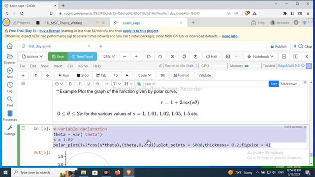Open the Log sidebar panel
Viewport: 315px width, 177px height.
(x=10, y=87)
